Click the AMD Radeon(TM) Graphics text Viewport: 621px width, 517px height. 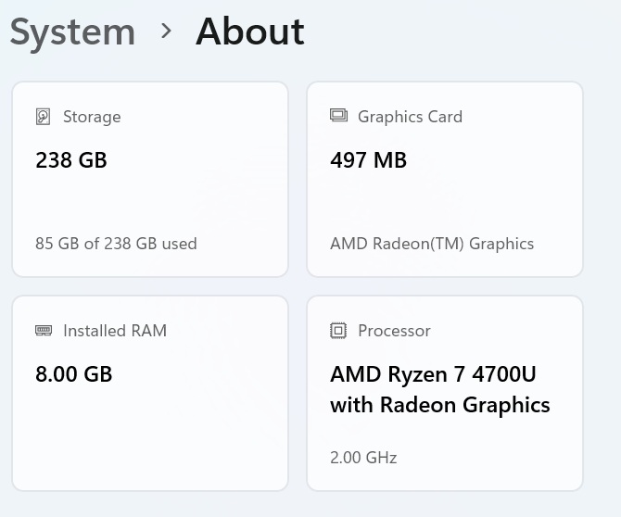click(432, 244)
